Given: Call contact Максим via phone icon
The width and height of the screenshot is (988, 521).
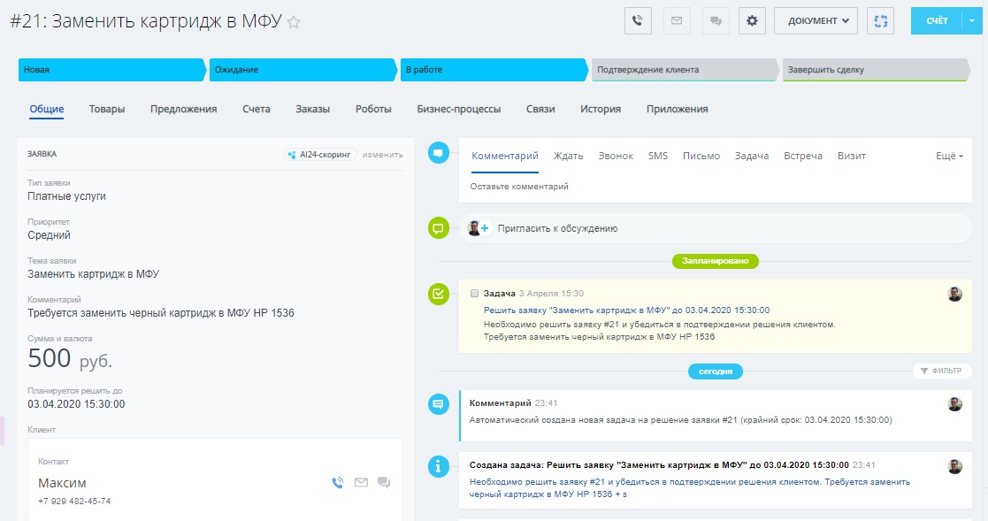Looking at the screenshot, I should (x=337, y=482).
